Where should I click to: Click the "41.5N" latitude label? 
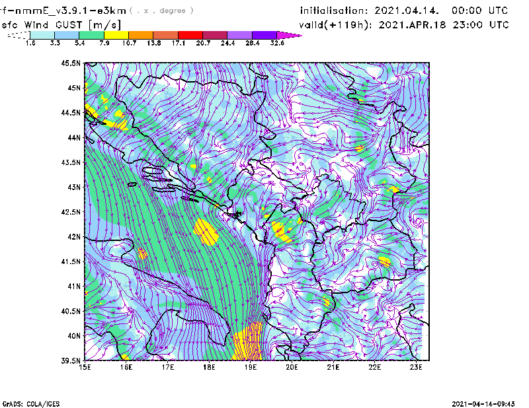(71, 261)
